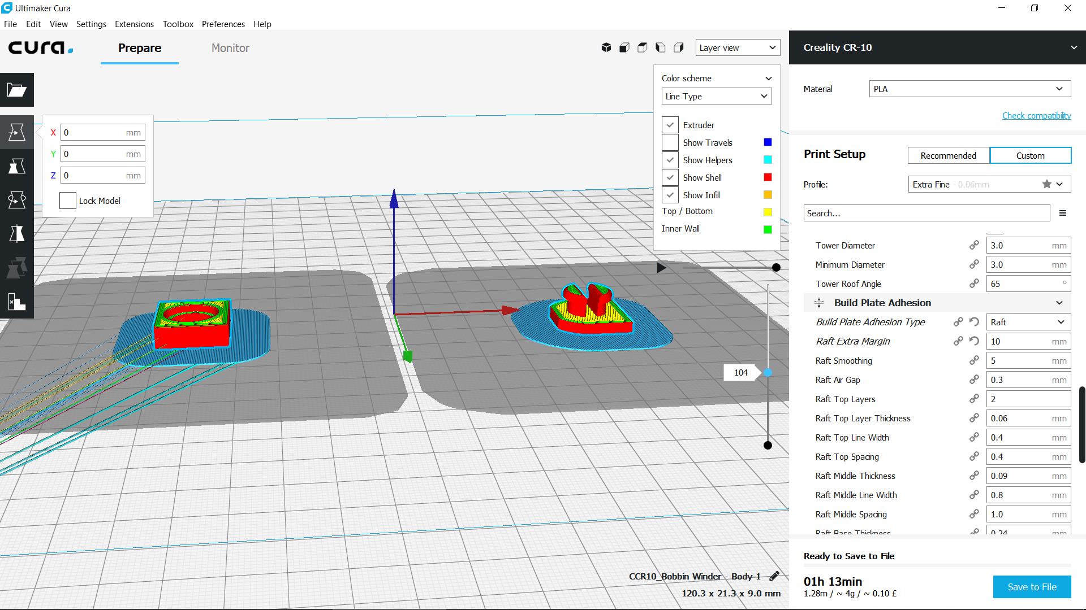This screenshot has height=610, width=1086.
Task: Select the Mirror tool
Action: [17, 233]
